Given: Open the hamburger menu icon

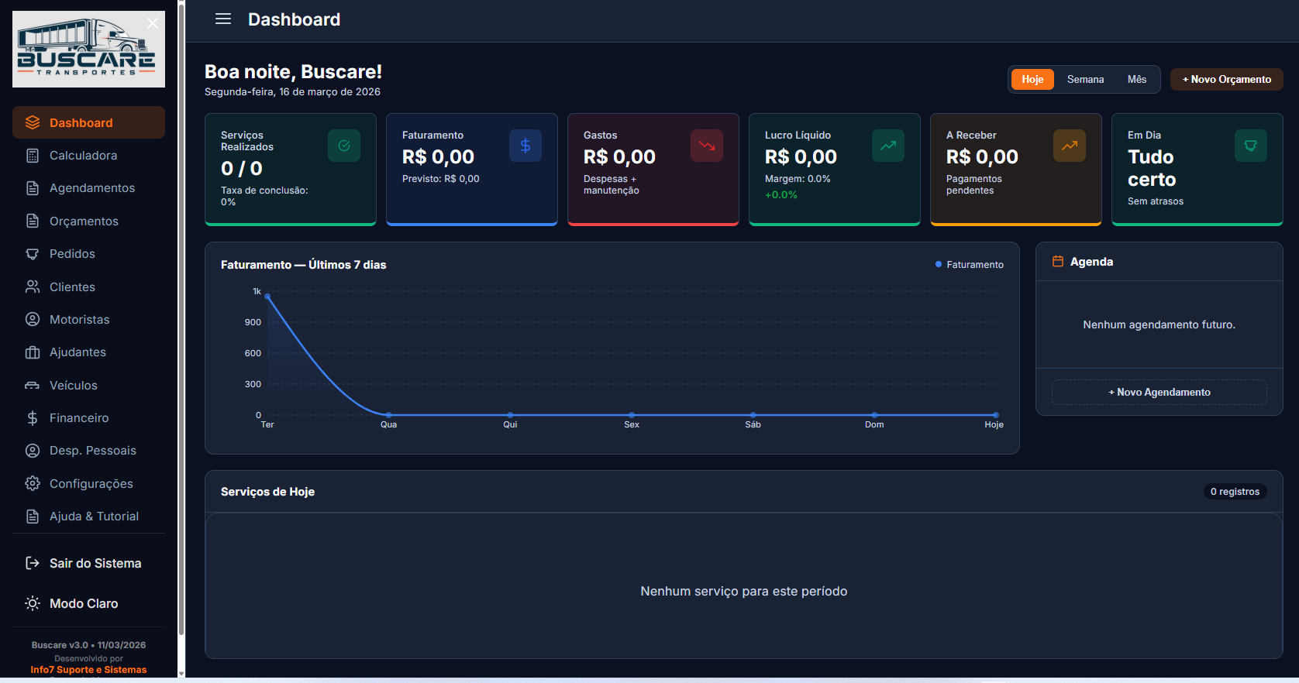Looking at the screenshot, I should tap(223, 19).
